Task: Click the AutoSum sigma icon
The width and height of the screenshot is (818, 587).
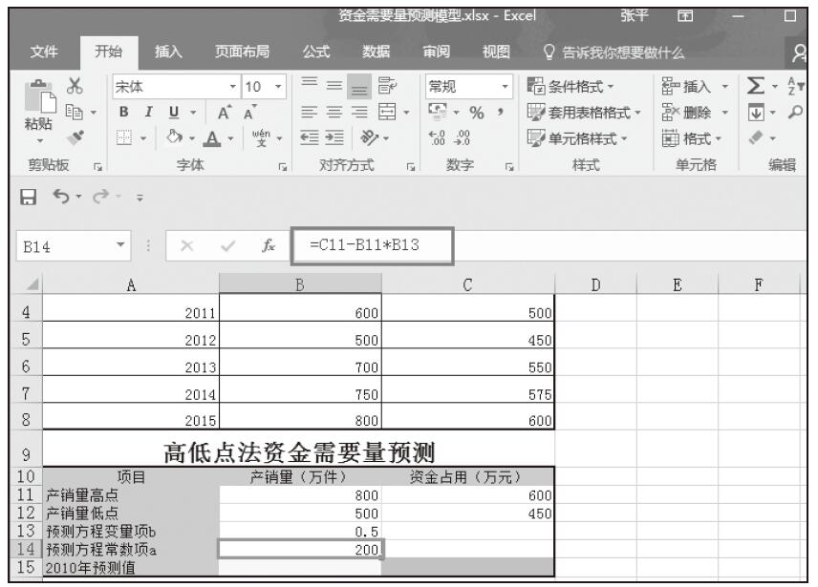Action: tap(752, 86)
